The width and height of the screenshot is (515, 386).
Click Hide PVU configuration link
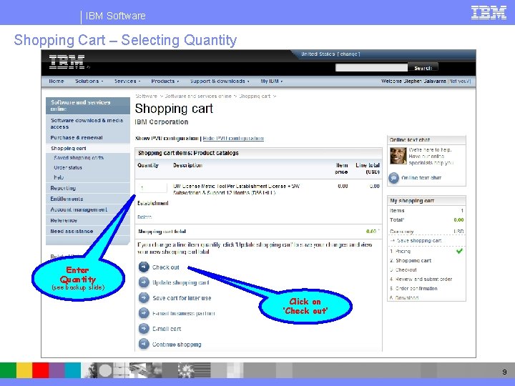[x=233, y=139]
